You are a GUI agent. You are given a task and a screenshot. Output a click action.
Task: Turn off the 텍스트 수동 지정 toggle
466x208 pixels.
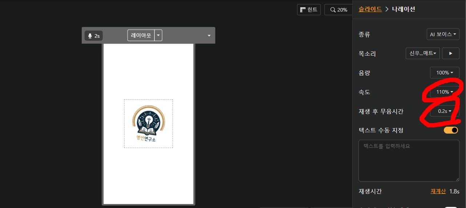point(451,130)
